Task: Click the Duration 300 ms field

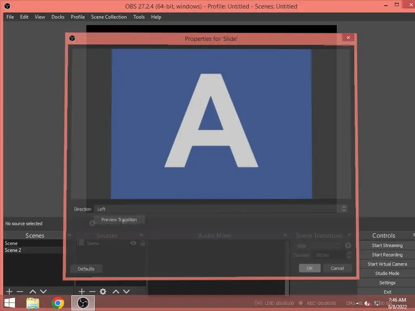Action: point(330,255)
